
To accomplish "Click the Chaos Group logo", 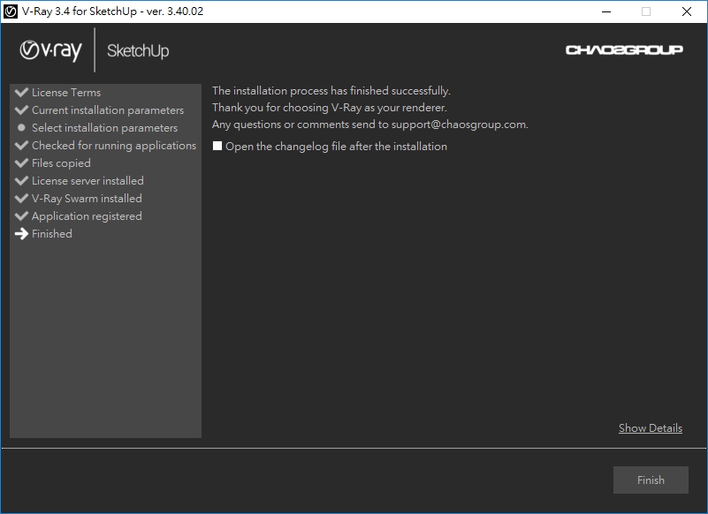I will tap(624, 49).
